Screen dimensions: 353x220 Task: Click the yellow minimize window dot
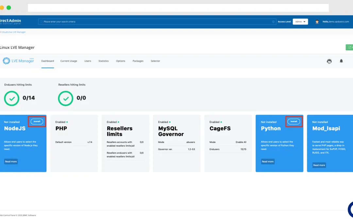(x=2, y=7)
